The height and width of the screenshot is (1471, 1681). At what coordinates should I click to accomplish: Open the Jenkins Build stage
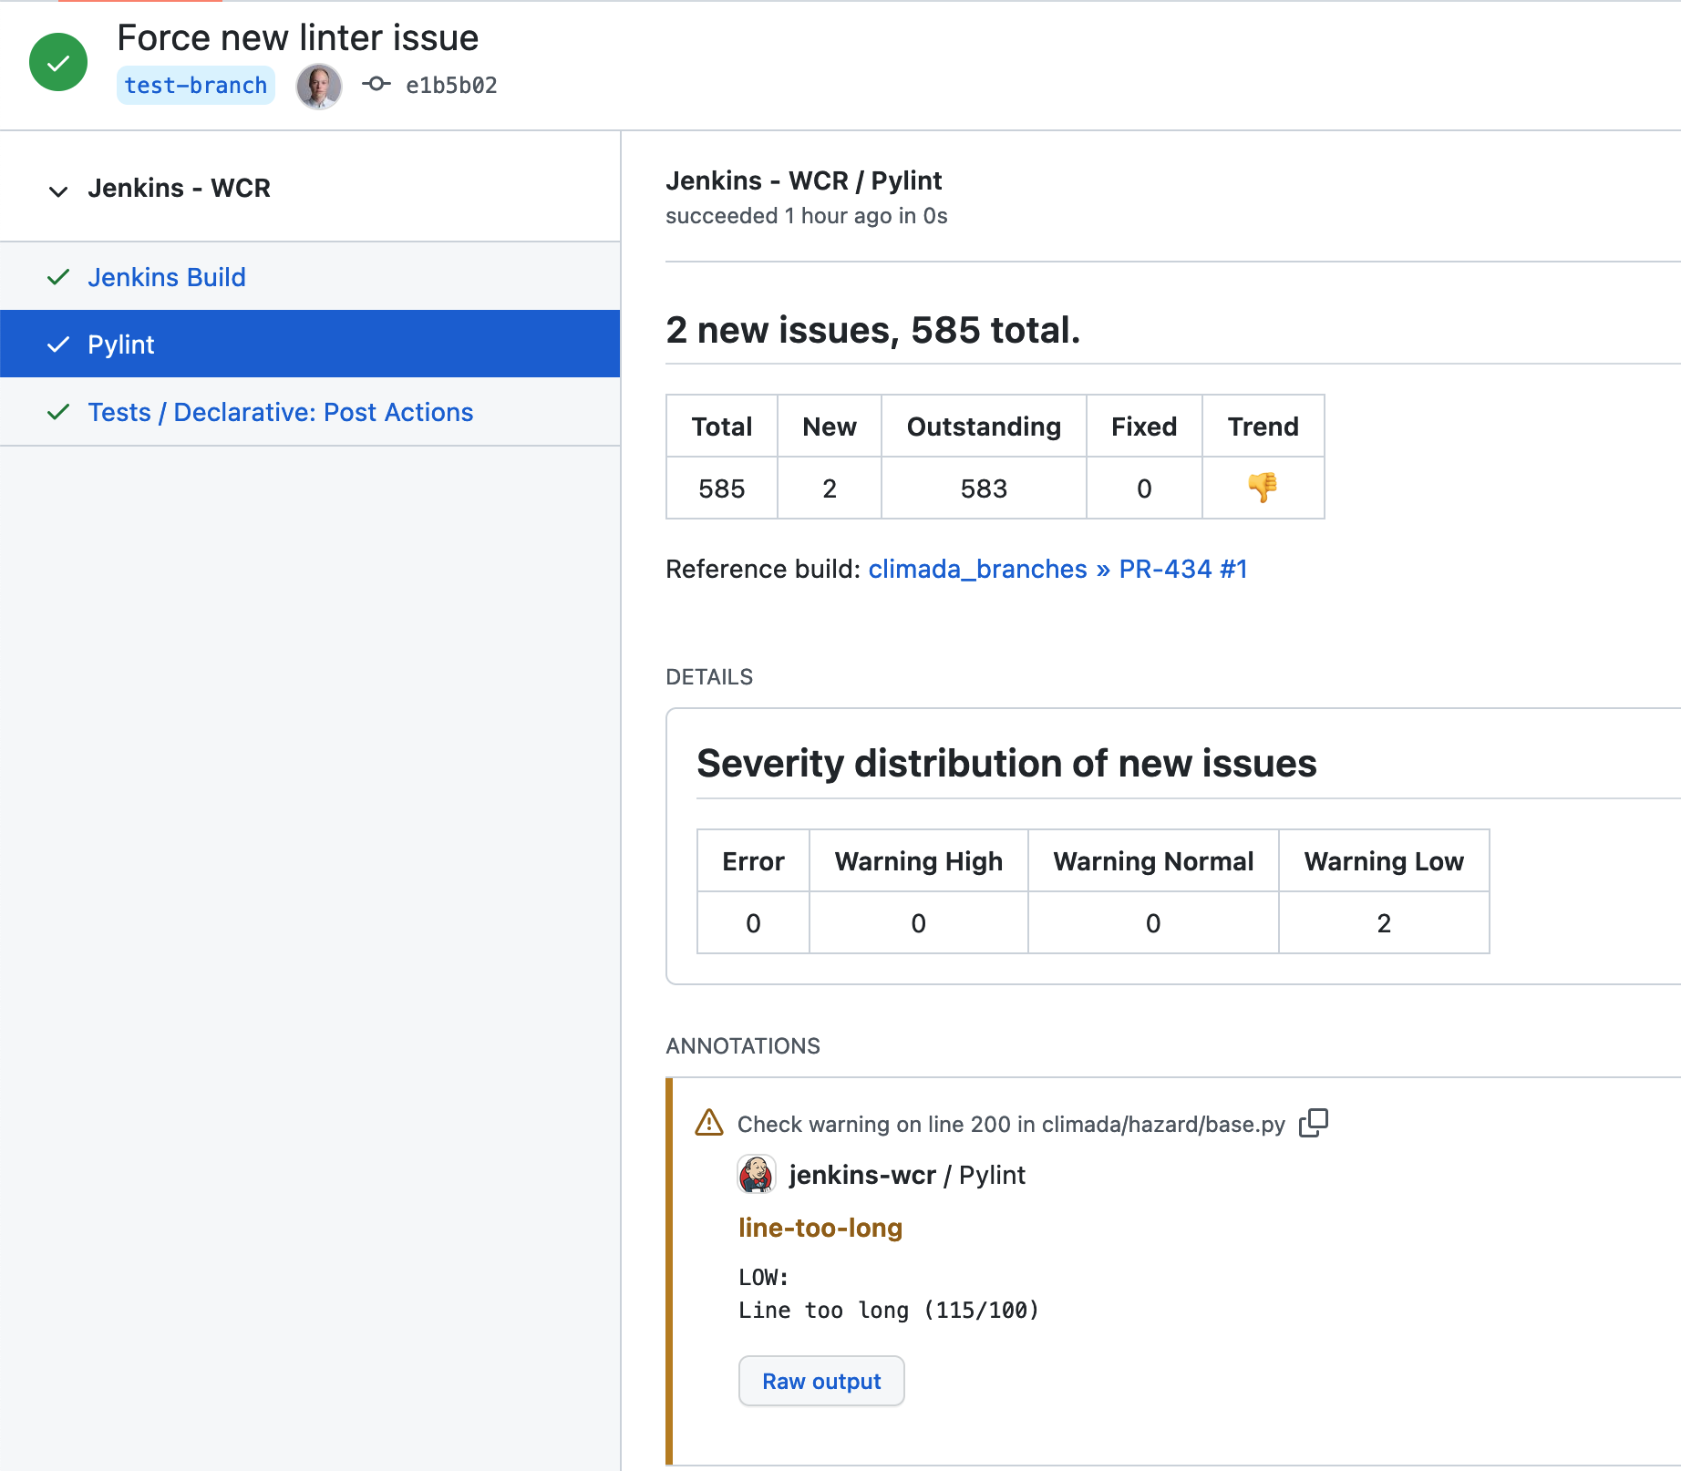(x=166, y=277)
